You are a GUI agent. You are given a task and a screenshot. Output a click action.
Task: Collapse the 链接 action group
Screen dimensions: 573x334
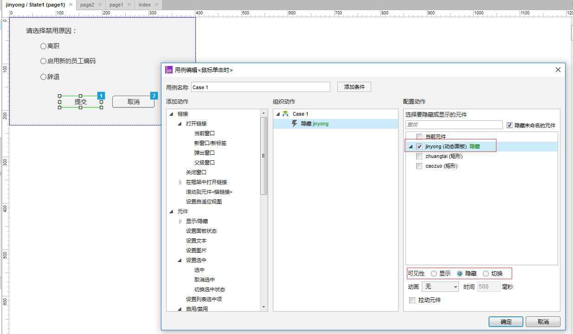pyautogui.click(x=171, y=114)
